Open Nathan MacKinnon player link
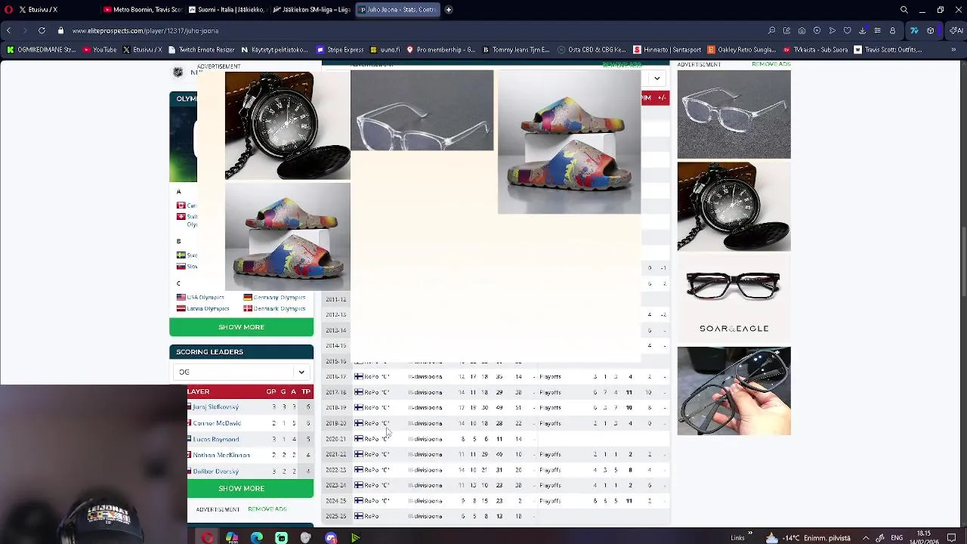The width and height of the screenshot is (967, 544). 221,455
